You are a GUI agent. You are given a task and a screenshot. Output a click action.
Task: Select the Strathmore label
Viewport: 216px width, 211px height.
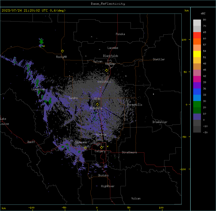pyautogui.click(x=129, y=152)
